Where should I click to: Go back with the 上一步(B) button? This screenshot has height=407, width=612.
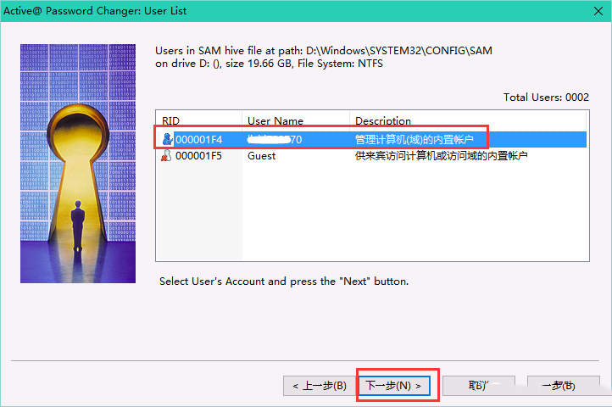[320, 386]
